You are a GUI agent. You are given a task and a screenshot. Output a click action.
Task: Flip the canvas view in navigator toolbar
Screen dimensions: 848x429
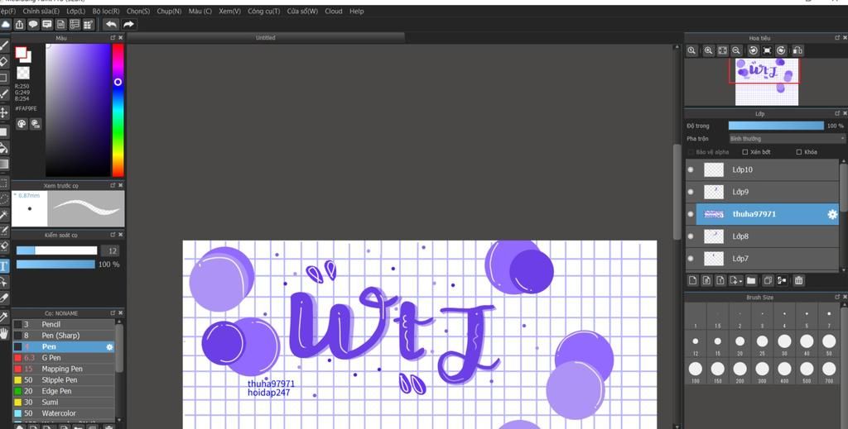point(797,50)
